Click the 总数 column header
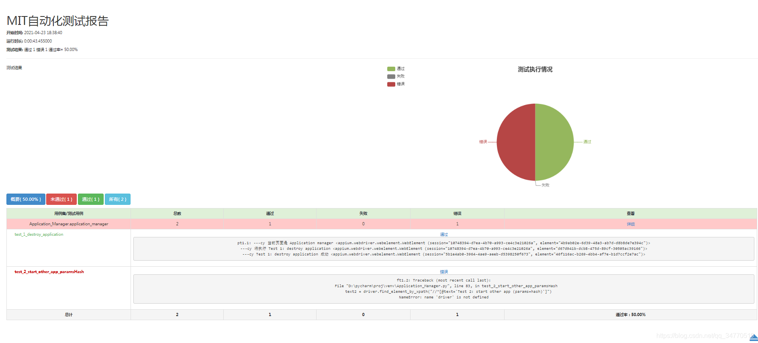The width and height of the screenshot is (758, 343). (x=177, y=214)
